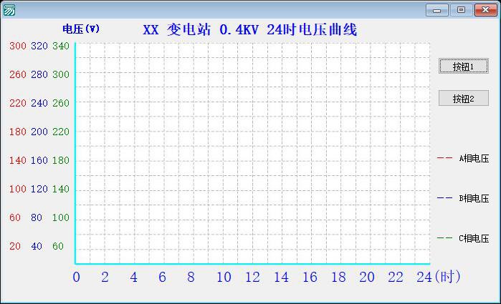Maximize the voltage curve window
Screen dimensions: 501x304
point(460,9)
